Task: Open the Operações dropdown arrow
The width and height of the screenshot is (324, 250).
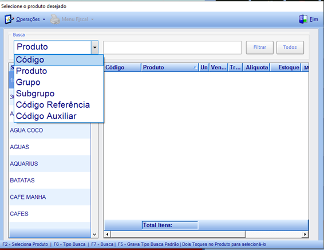Action: 44,19
